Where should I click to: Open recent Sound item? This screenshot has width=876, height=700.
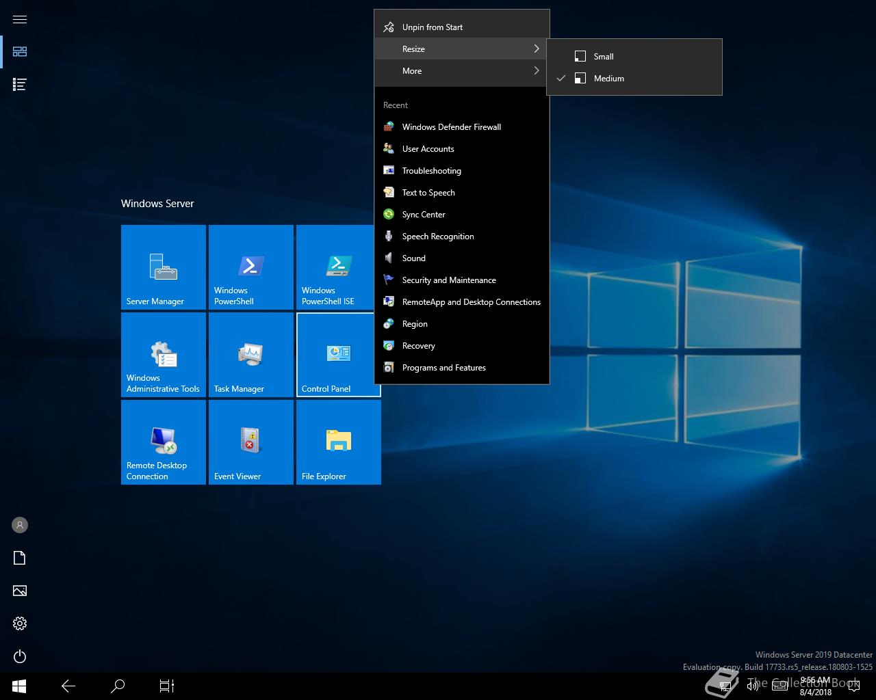[462, 258]
